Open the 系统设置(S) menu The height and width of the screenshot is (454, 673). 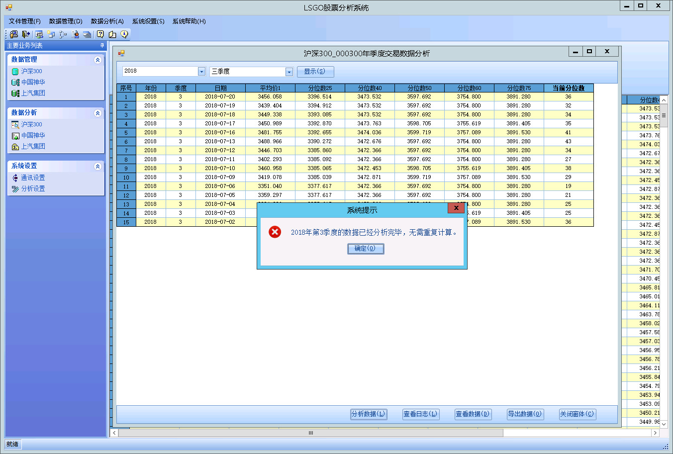(148, 21)
